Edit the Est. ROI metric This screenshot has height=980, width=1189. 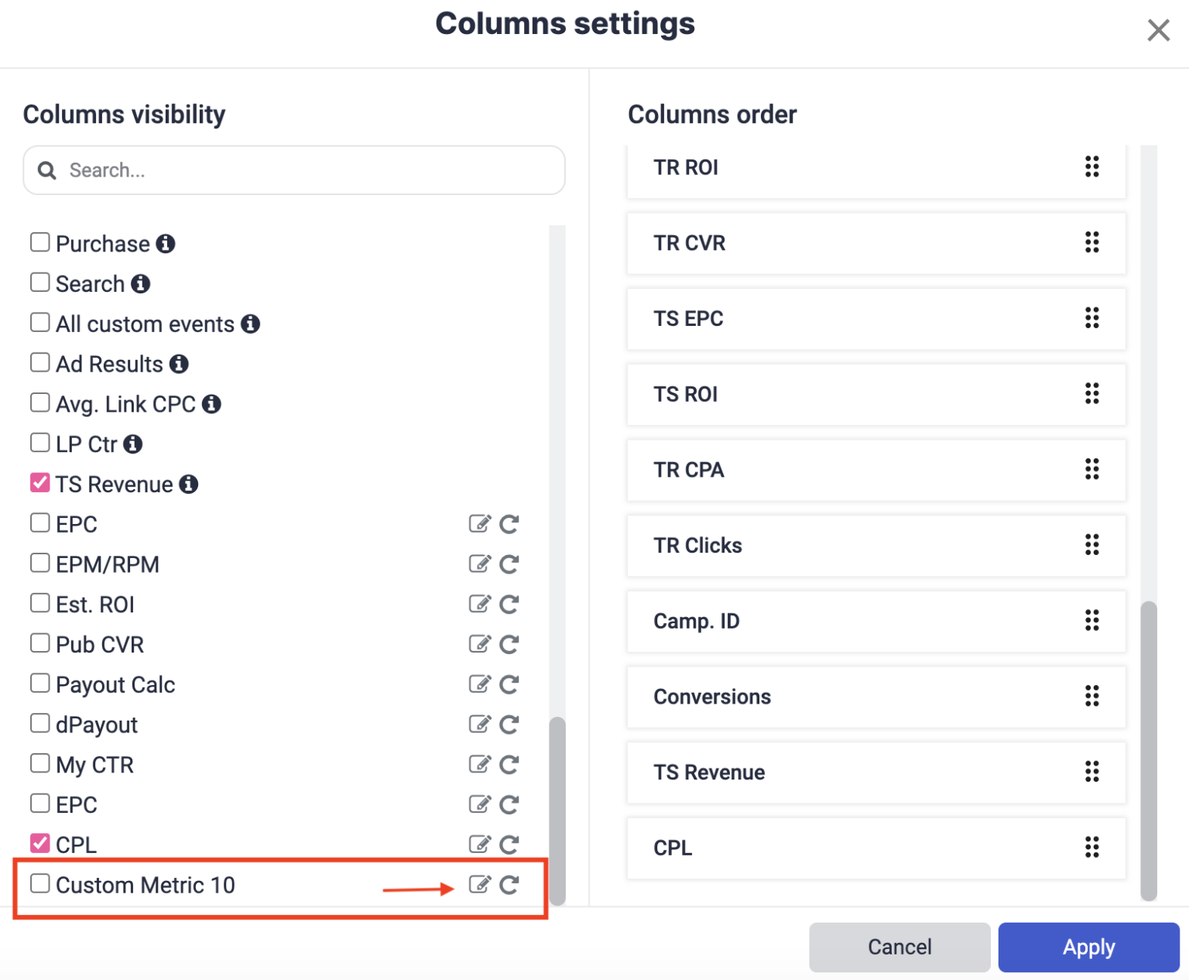(481, 604)
